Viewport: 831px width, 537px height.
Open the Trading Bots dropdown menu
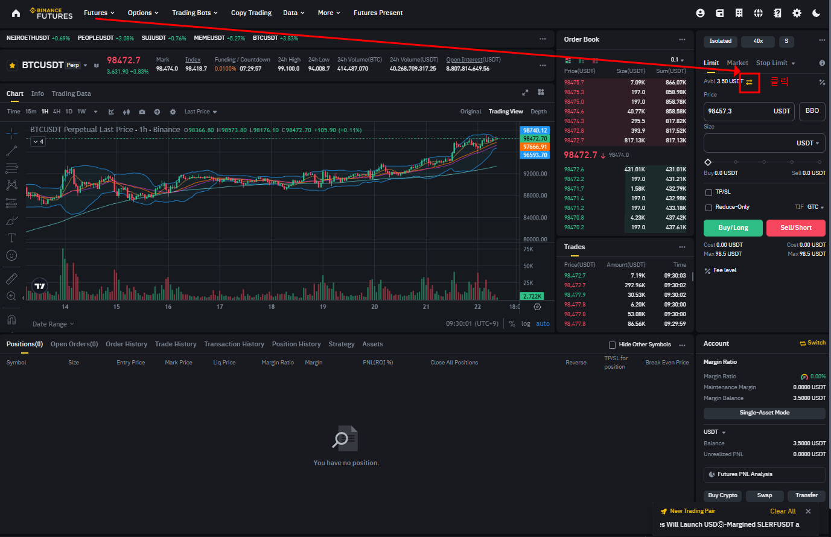click(195, 13)
